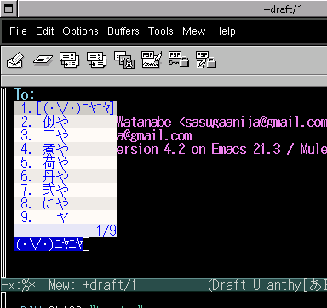Click the flat letter queue icon
The height and width of the screenshot is (308, 327).
[x=43, y=60]
